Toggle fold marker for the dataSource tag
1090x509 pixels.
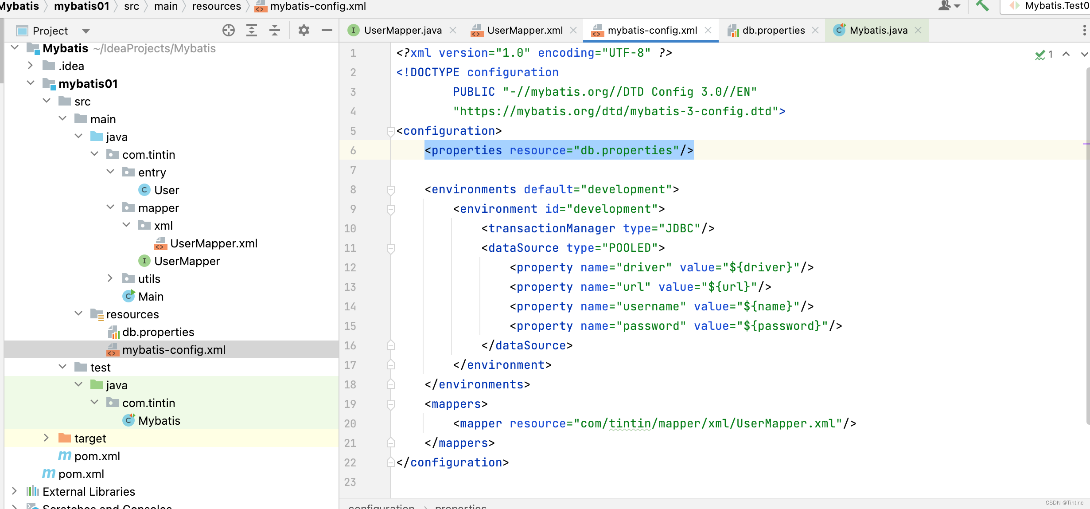[390, 248]
